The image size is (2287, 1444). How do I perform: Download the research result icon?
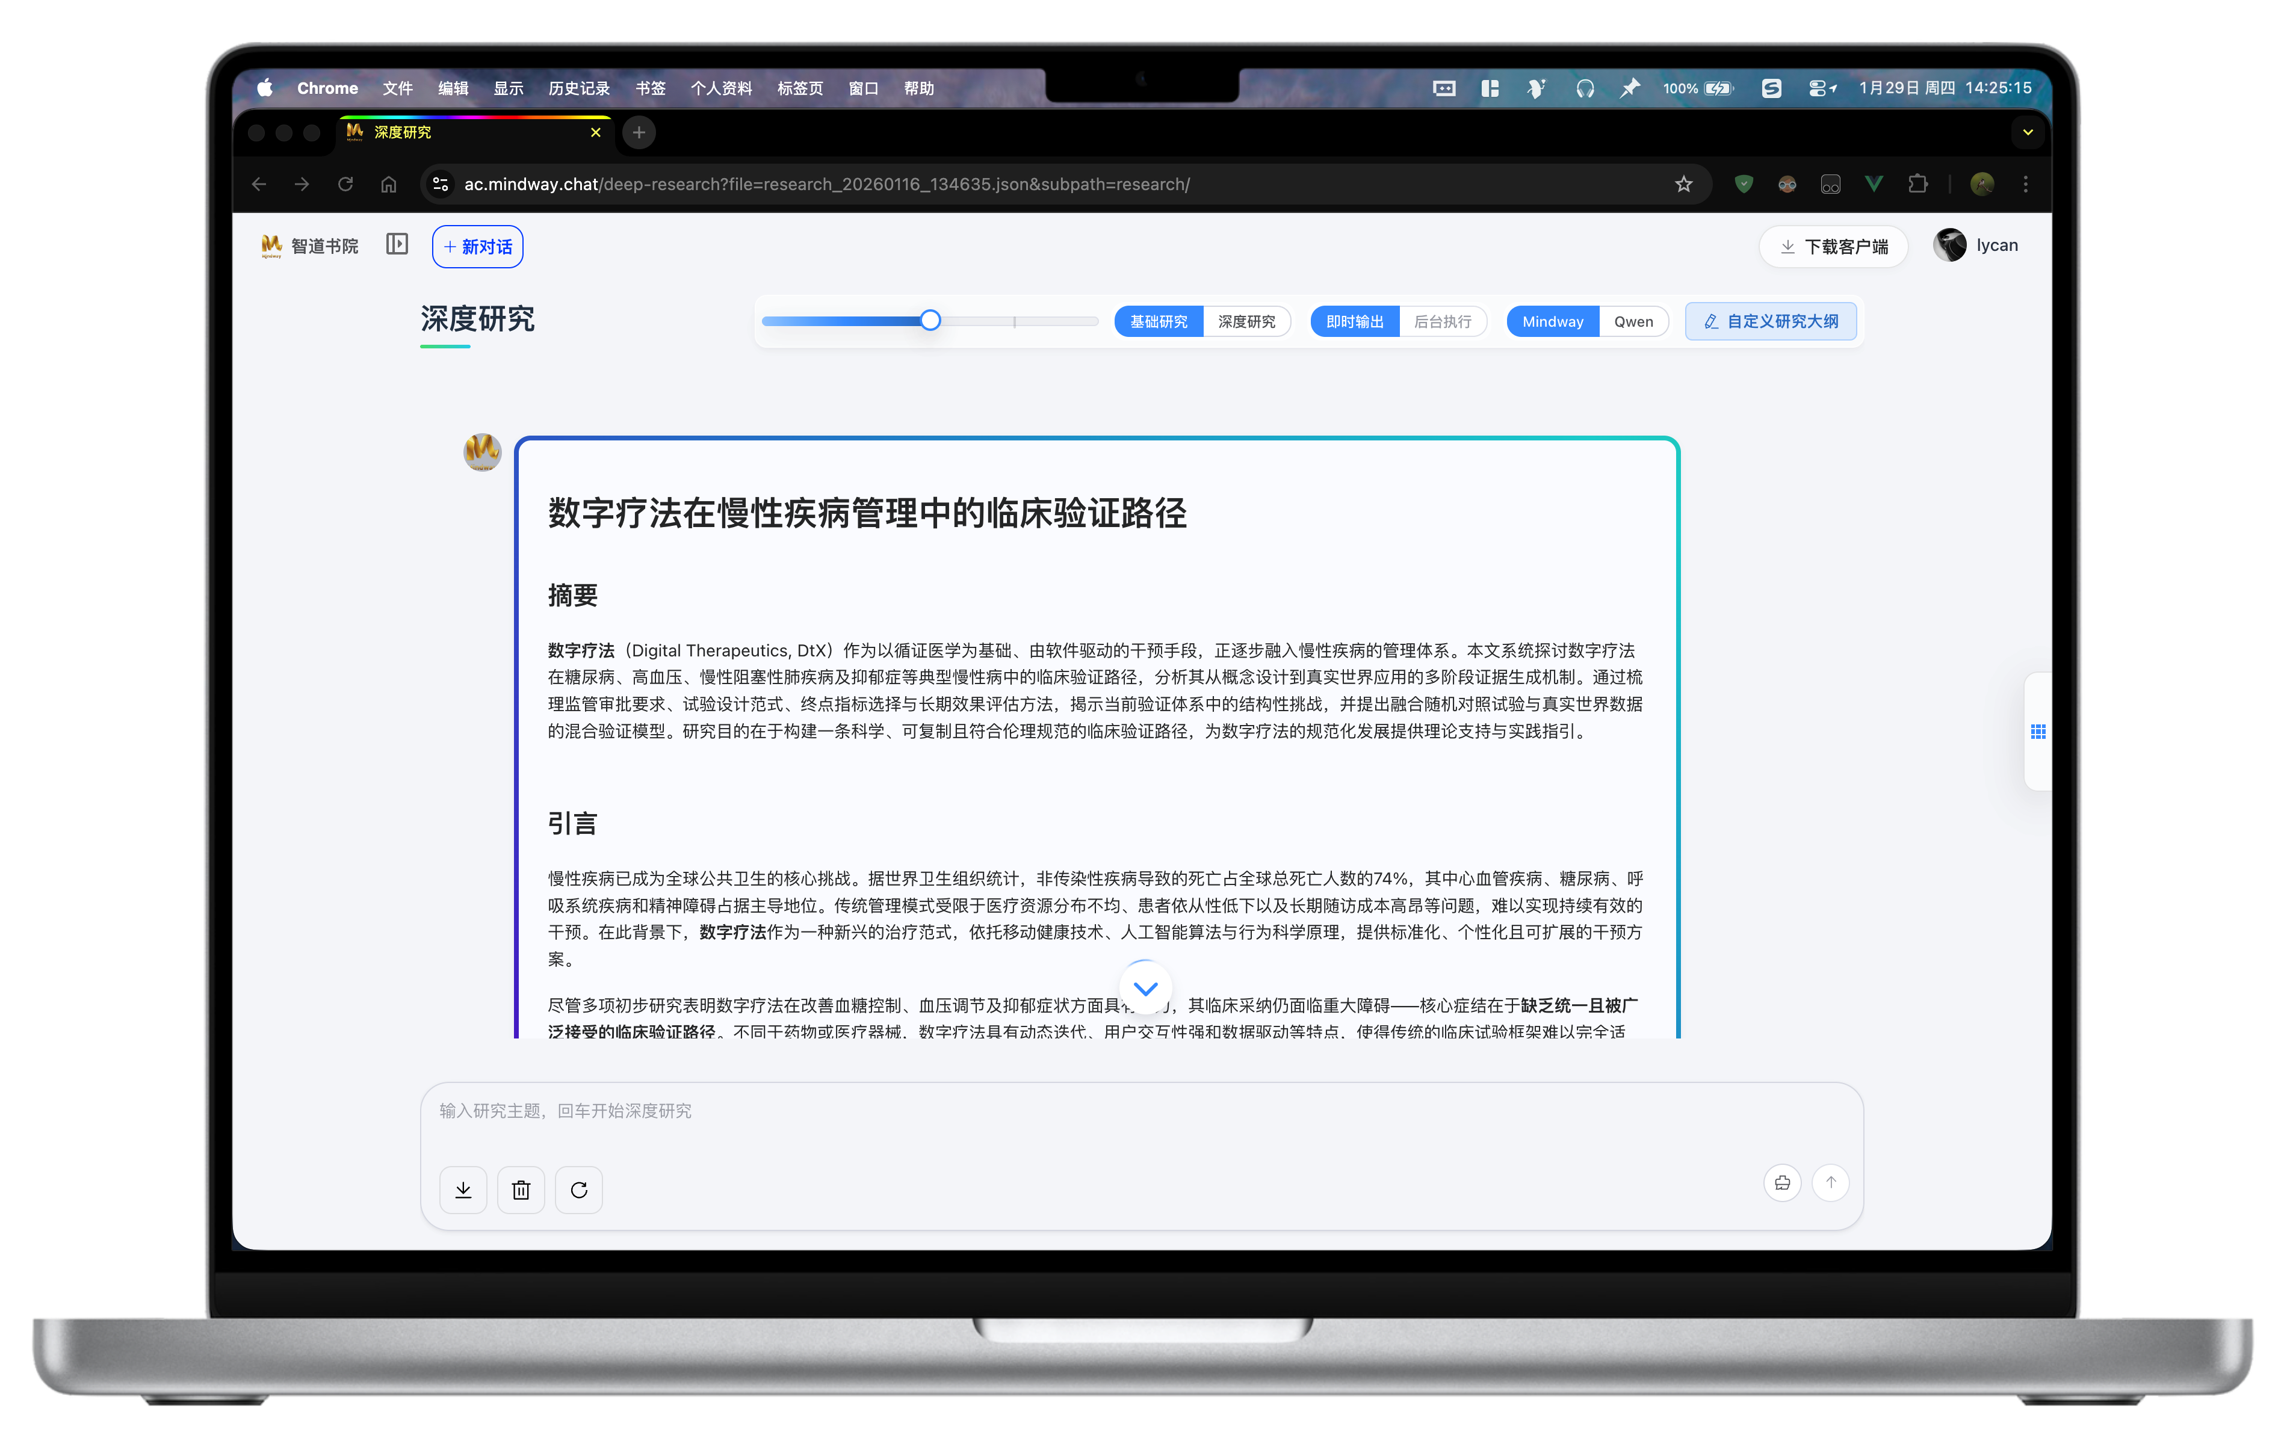pyautogui.click(x=463, y=1189)
